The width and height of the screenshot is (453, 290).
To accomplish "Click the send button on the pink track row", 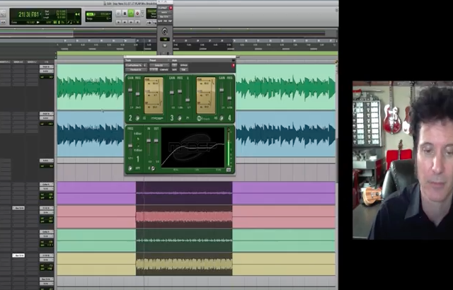I will [x=18, y=208].
